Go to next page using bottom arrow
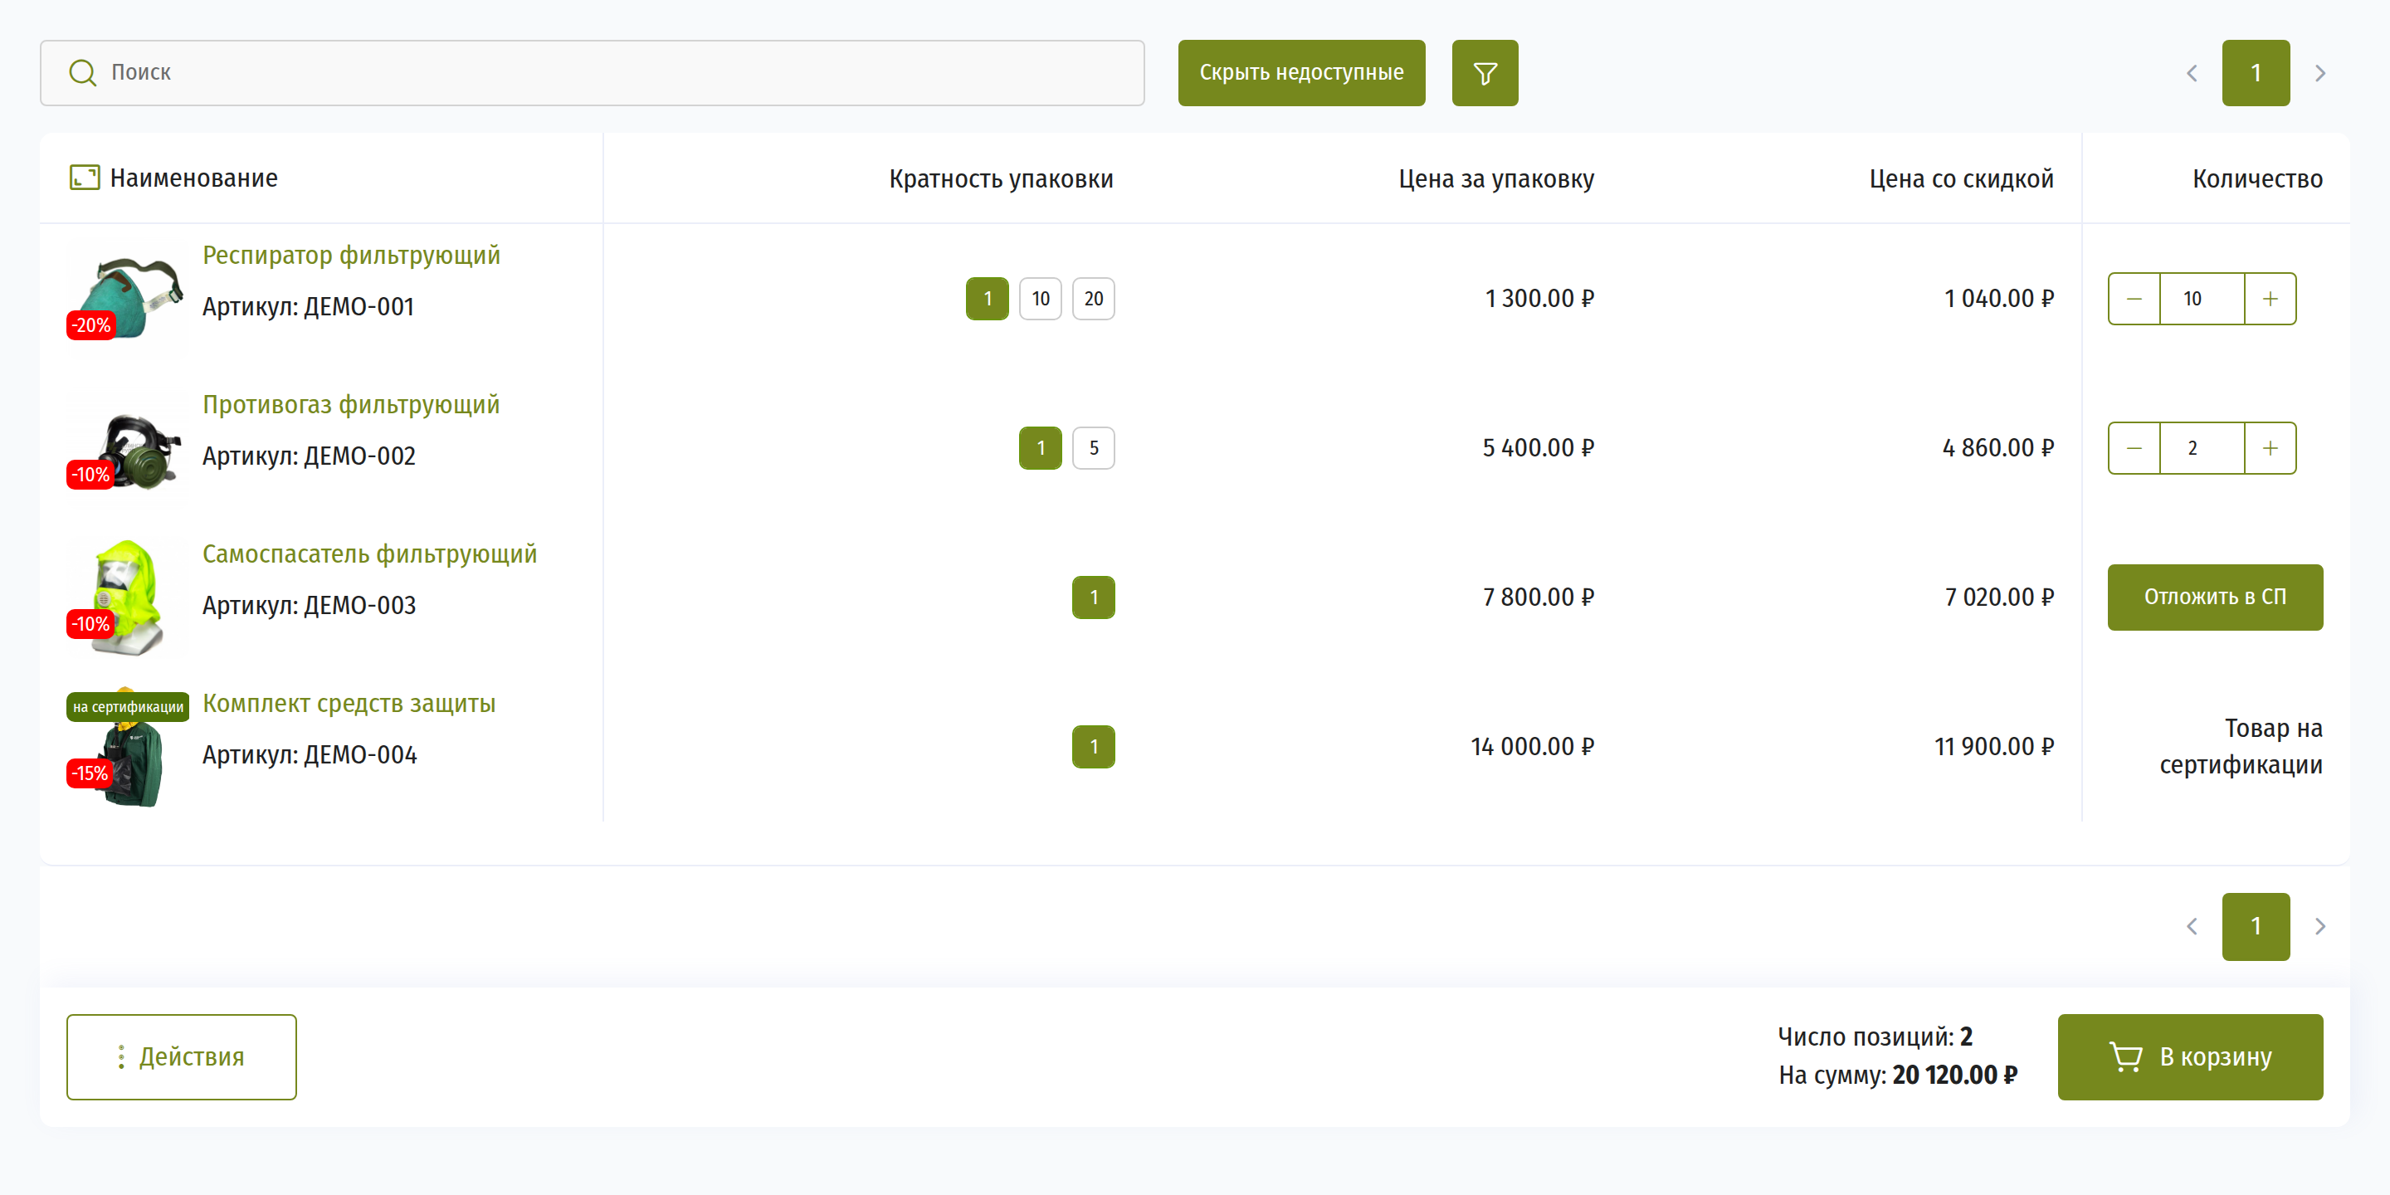 (2319, 926)
